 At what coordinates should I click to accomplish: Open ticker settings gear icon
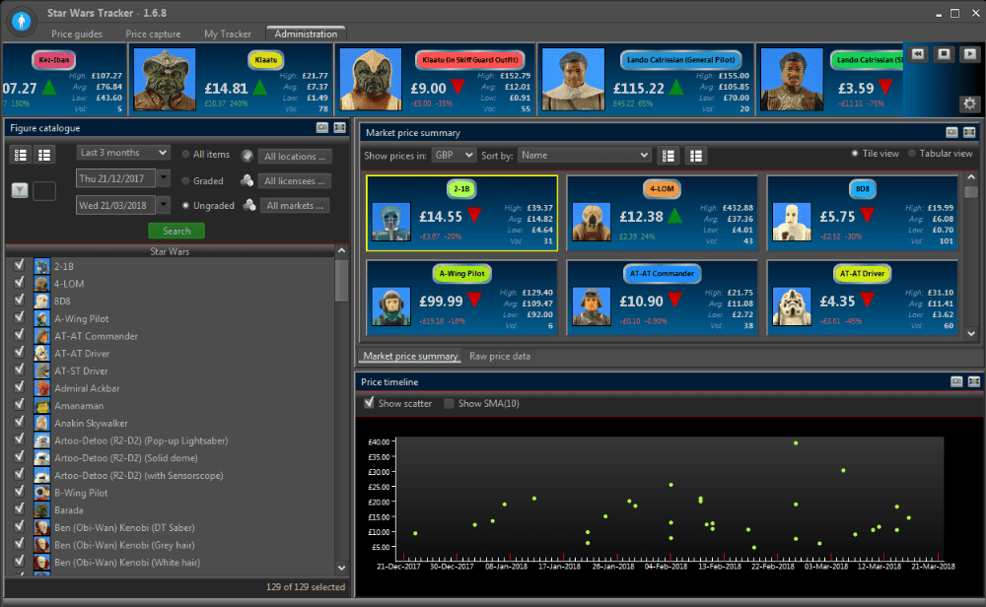[x=969, y=103]
